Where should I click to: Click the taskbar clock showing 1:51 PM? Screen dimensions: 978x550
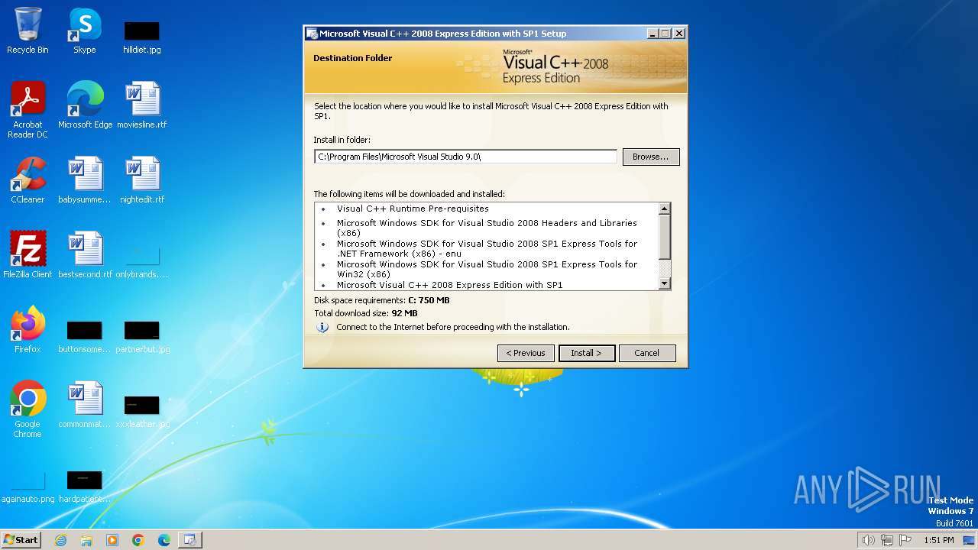[938, 540]
